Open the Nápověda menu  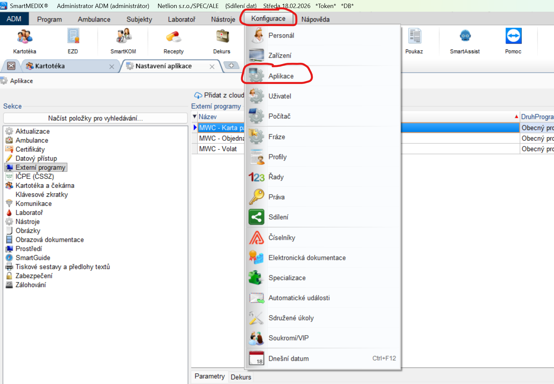click(315, 19)
